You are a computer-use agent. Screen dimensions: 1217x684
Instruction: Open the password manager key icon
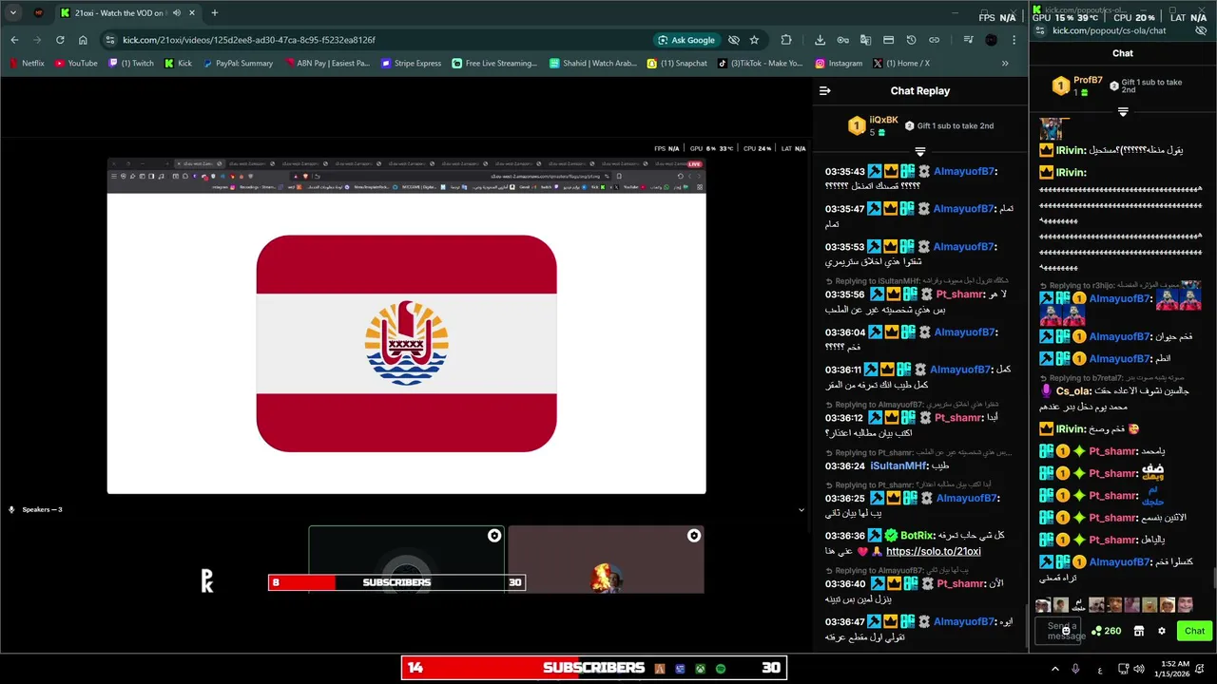[842, 40]
